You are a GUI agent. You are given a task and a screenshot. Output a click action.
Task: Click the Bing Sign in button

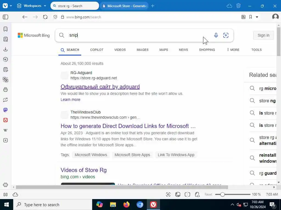click(x=263, y=35)
